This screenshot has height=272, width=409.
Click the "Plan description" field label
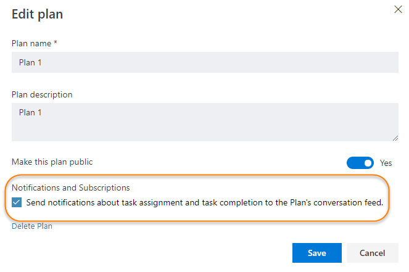pyautogui.click(x=42, y=94)
